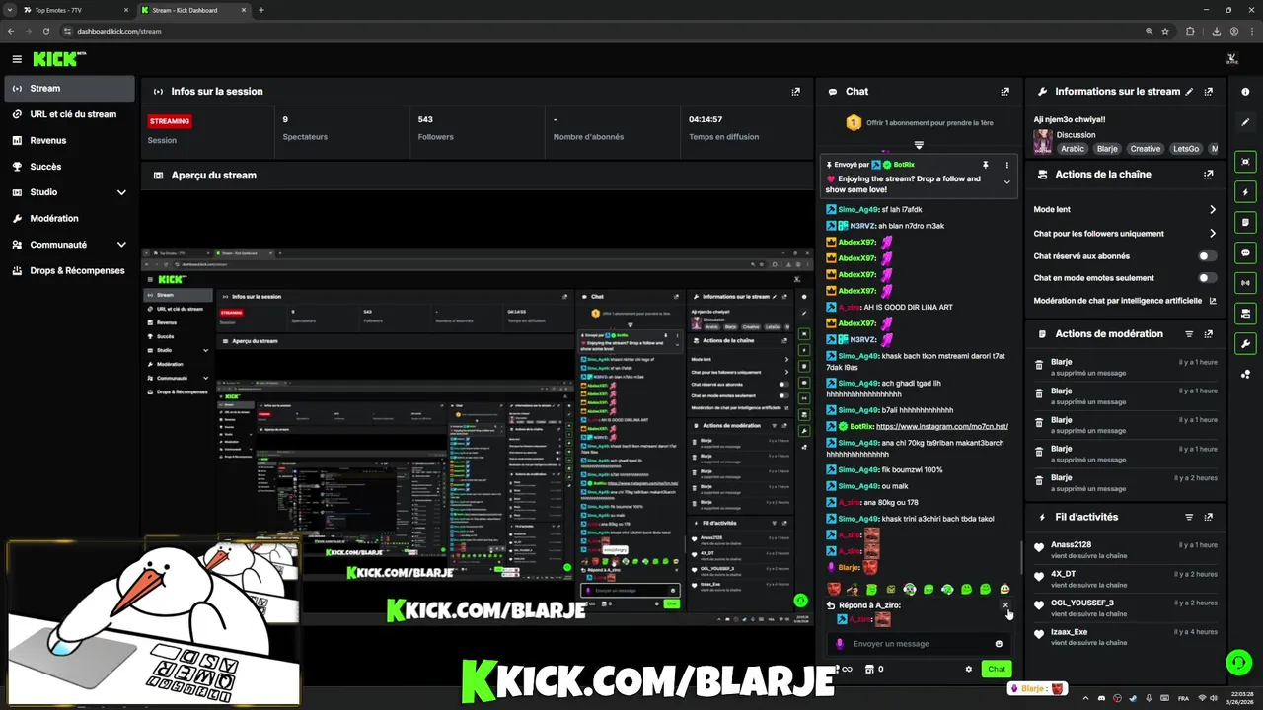This screenshot has width=1263, height=710.
Task: Open the instagram link from BotRix
Action: tap(942, 427)
